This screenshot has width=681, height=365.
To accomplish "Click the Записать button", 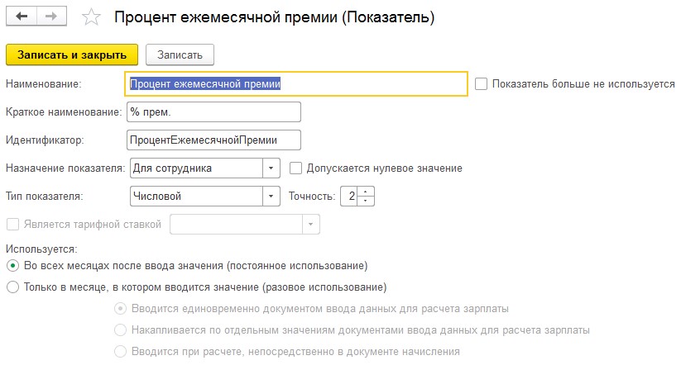I will click(180, 55).
